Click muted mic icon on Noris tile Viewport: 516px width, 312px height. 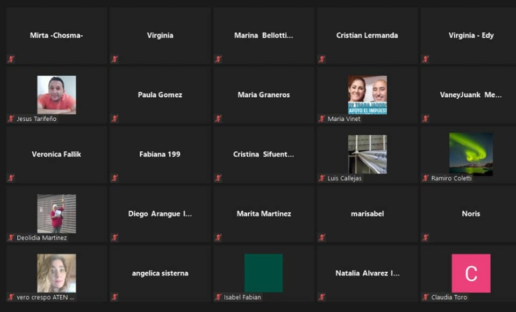(x=425, y=237)
